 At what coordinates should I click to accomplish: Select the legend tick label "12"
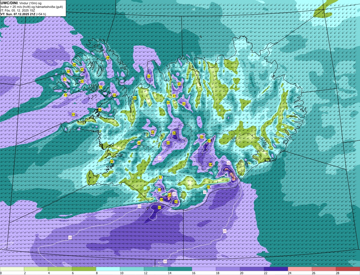(145, 273)
